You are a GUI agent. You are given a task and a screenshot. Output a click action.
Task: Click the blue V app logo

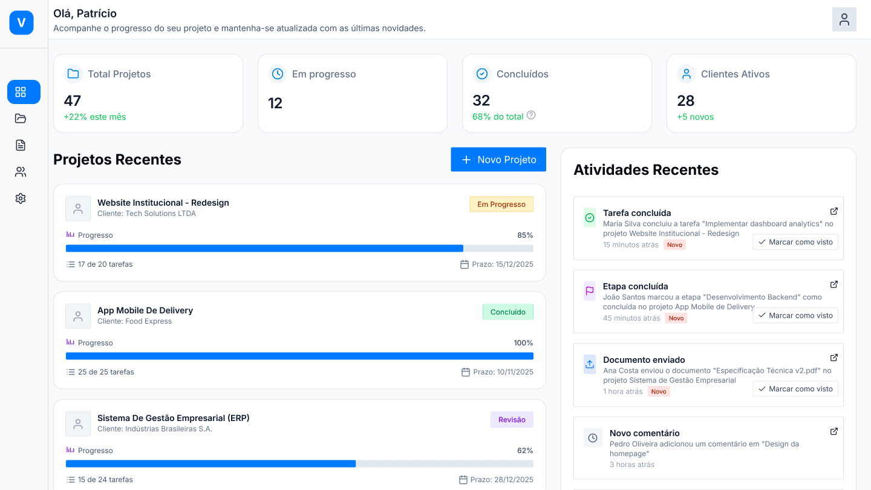(x=21, y=23)
